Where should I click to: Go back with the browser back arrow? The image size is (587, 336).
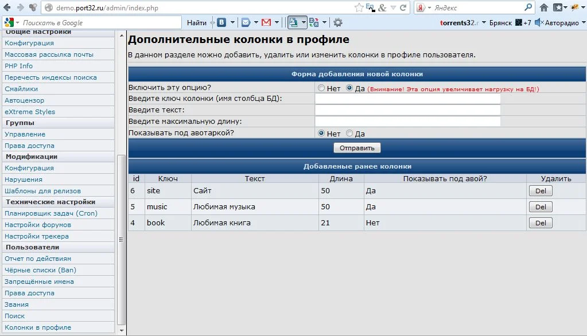click(x=7, y=7)
